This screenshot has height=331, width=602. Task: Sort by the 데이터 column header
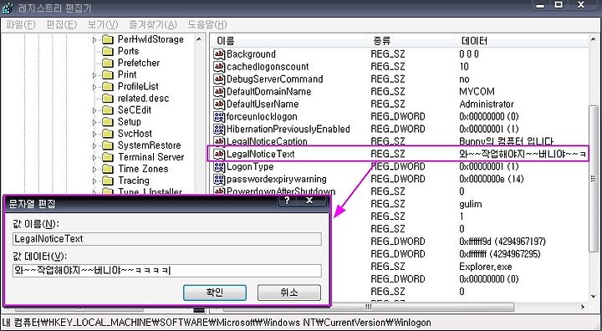coord(521,41)
